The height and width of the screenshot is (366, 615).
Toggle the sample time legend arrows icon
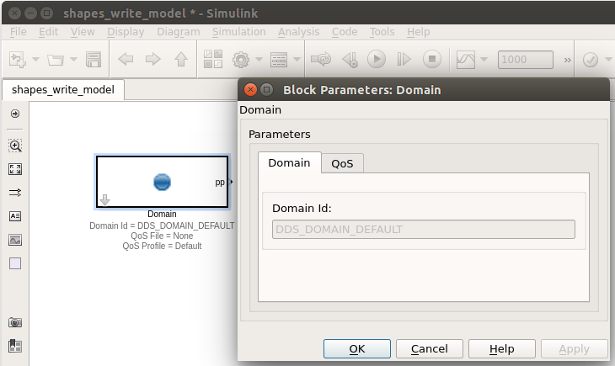pyautogui.click(x=15, y=193)
